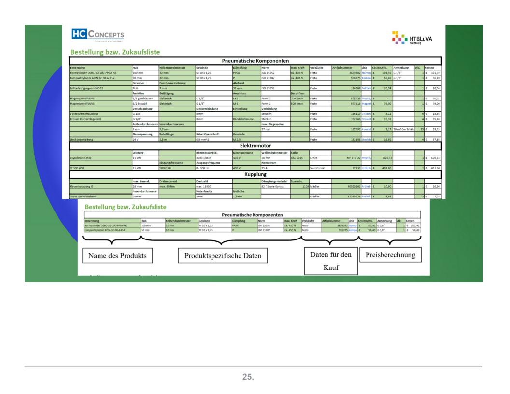510x394 pixels.
Task: Click the HC Concepts logo
Action: pos(97,36)
